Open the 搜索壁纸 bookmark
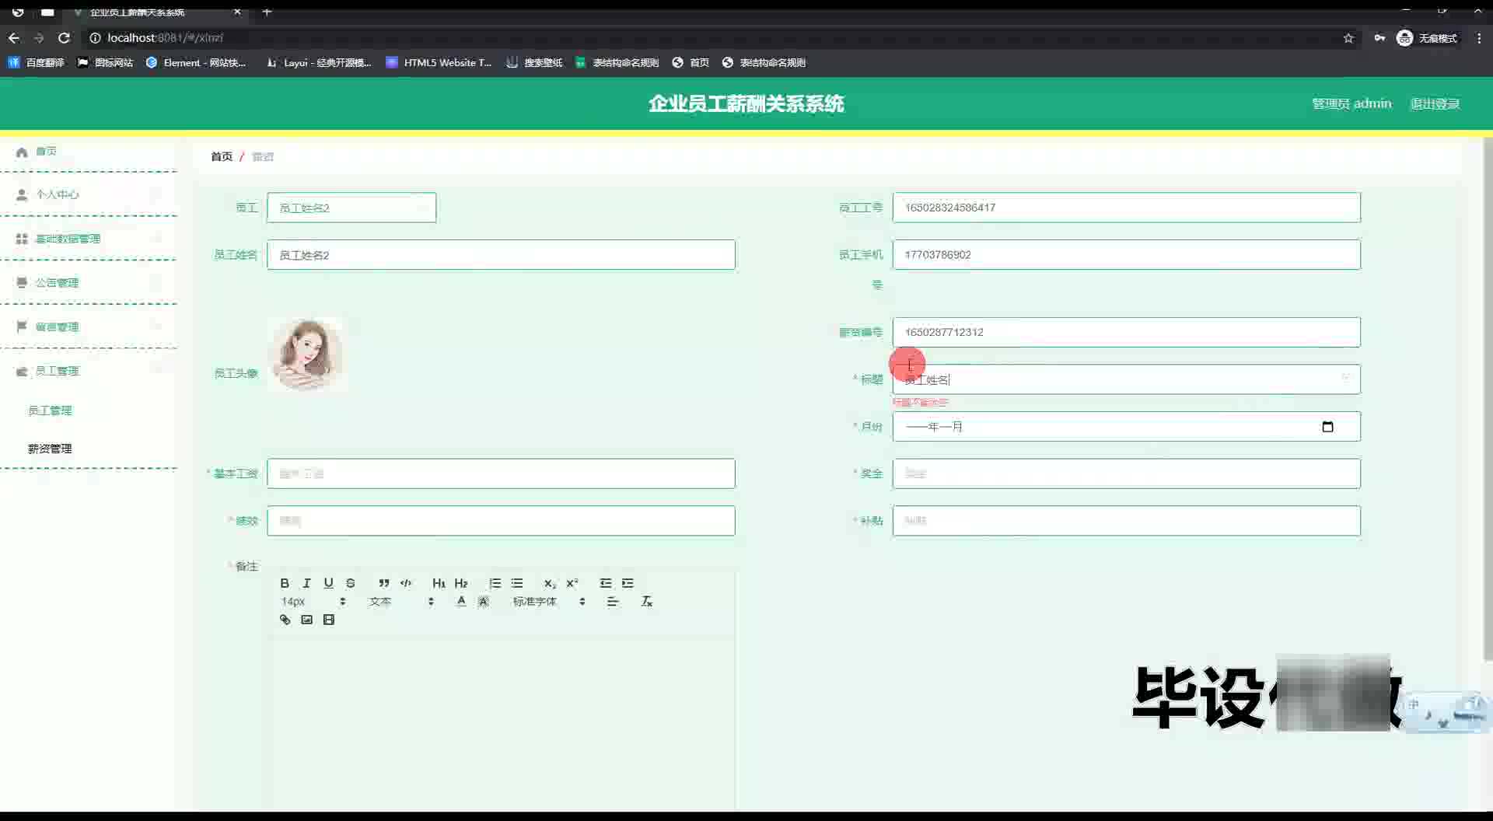This screenshot has height=821, width=1493. click(x=534, y=62)
